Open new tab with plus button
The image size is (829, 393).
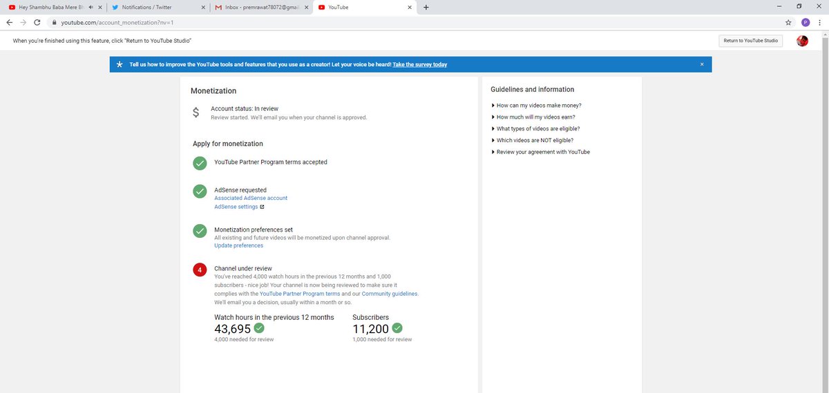point(426,7)
